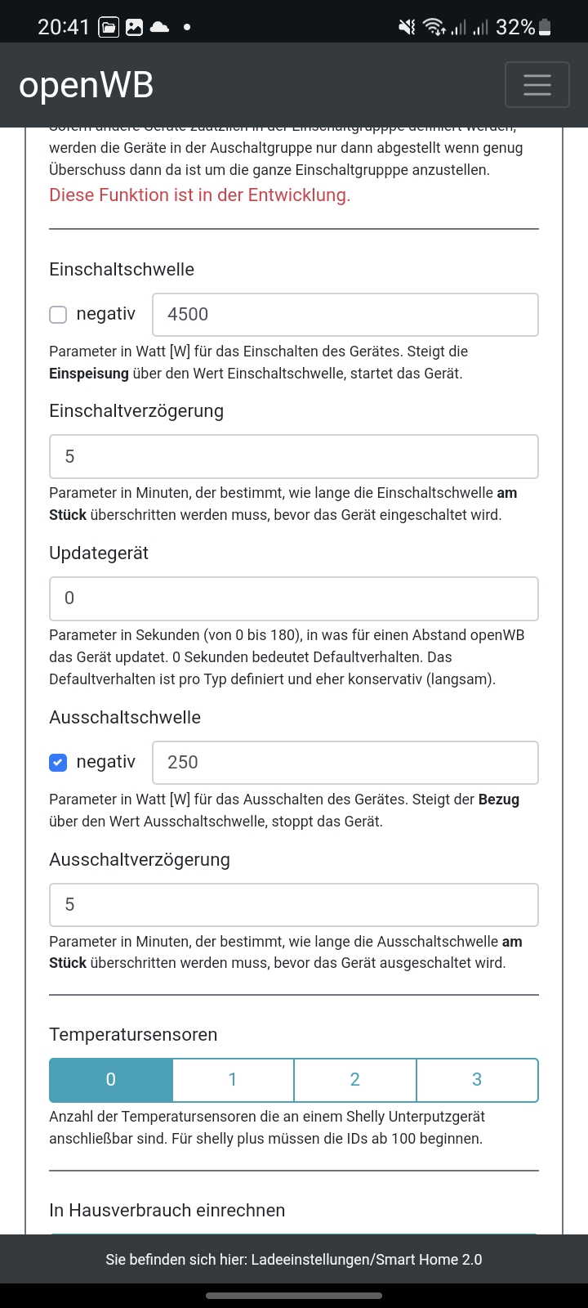Choose 3 Temperatursensoren option
The height and width of the screenshot is (1308, 588).
click(477, 1080)
